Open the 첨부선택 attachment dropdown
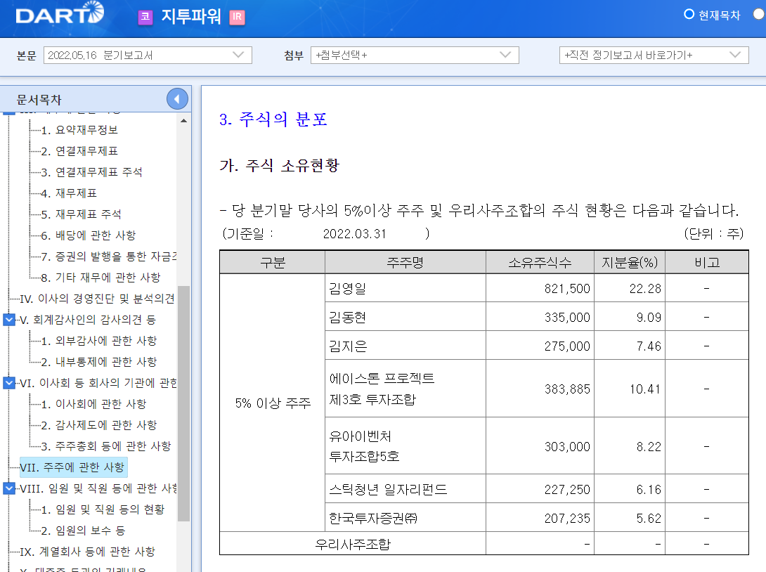This screenshot has height=572, width=766. click(x=415, y=55)
